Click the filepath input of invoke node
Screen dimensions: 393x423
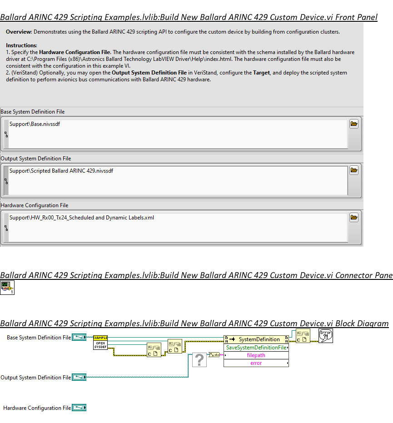[256, 355]
